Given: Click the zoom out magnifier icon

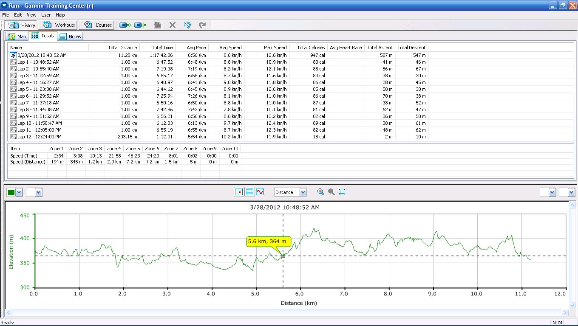Looking at the screenshot, I should pyautogui.click(x=331, y=192).
